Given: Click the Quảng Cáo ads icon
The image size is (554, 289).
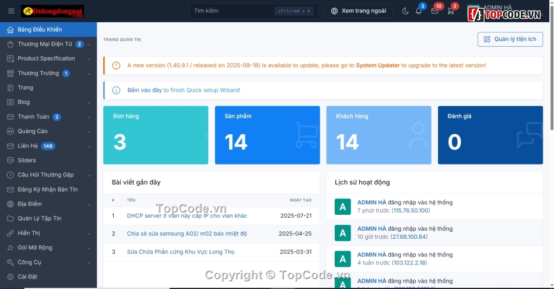Looking at the screenshot, I should pyautogui.click(x=10, y=131).
